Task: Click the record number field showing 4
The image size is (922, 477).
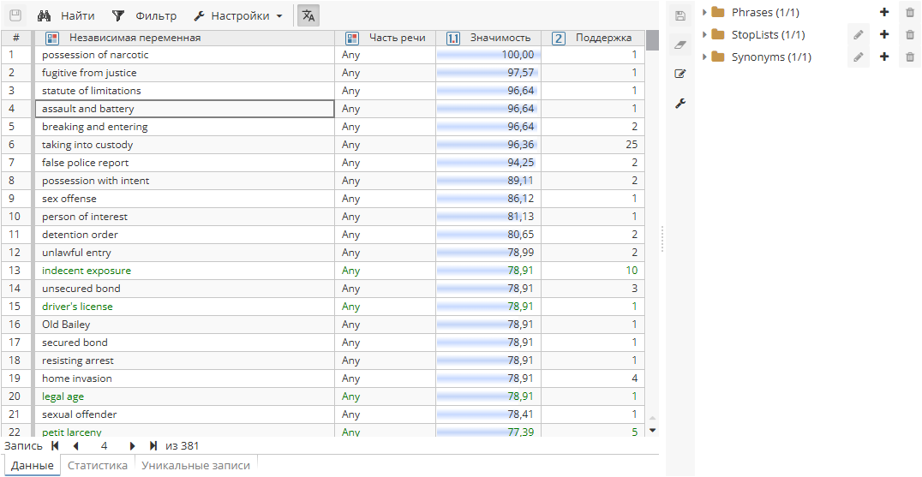Action: 104,446
